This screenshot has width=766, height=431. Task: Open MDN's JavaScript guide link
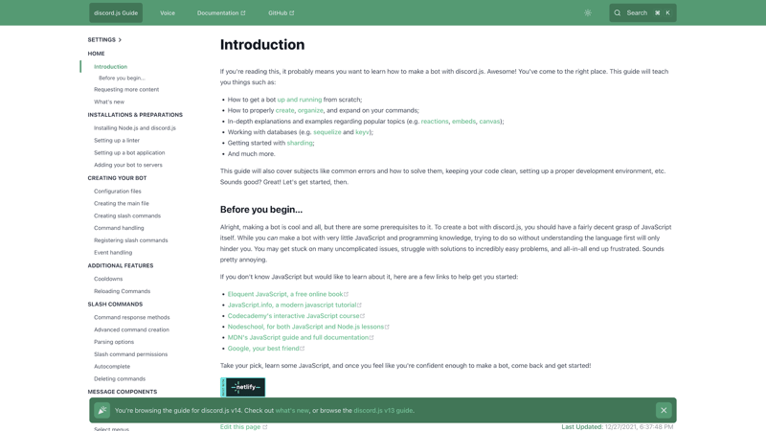click(298, 337)
